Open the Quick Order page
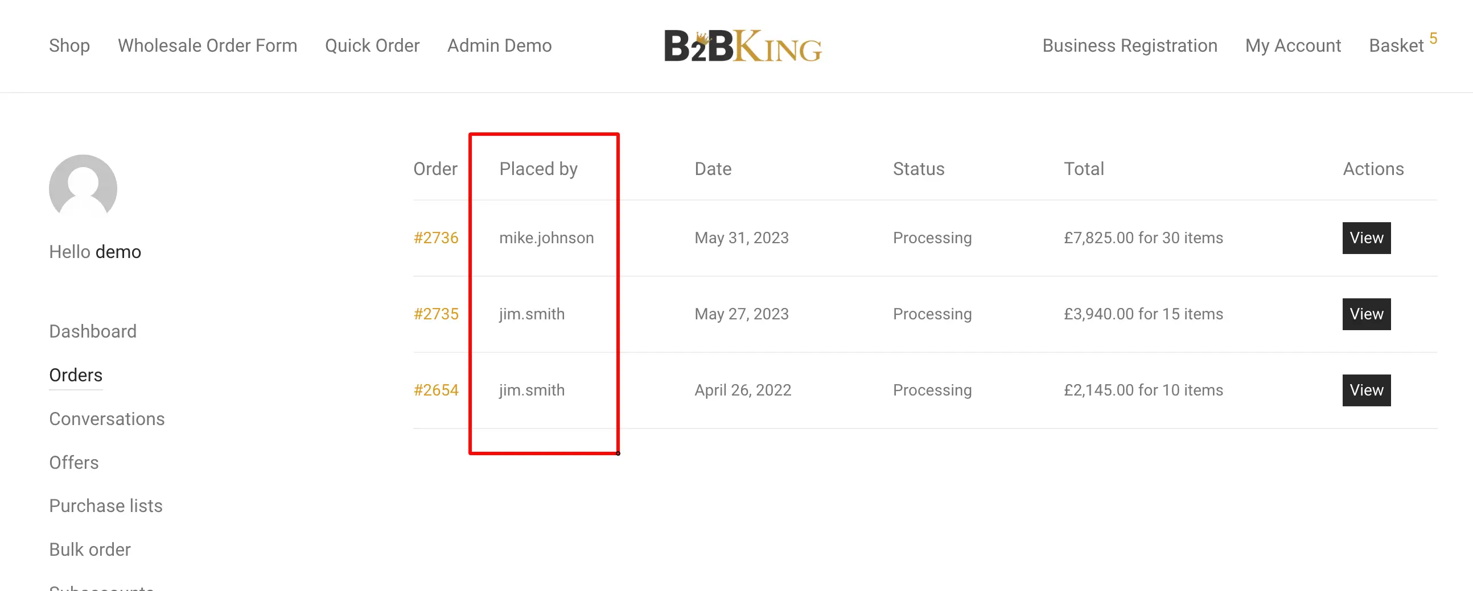 click(372, 45)
